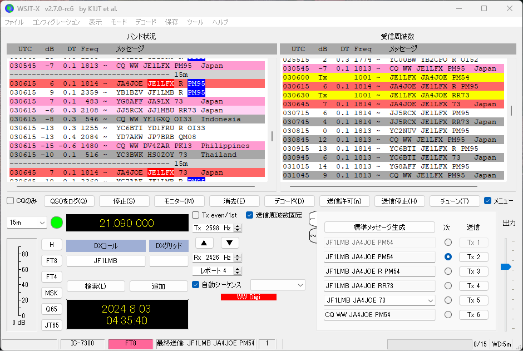Click the empty DXグリッド input field
The width and height of the screenshot is (523, 351).
pos(169,261)
